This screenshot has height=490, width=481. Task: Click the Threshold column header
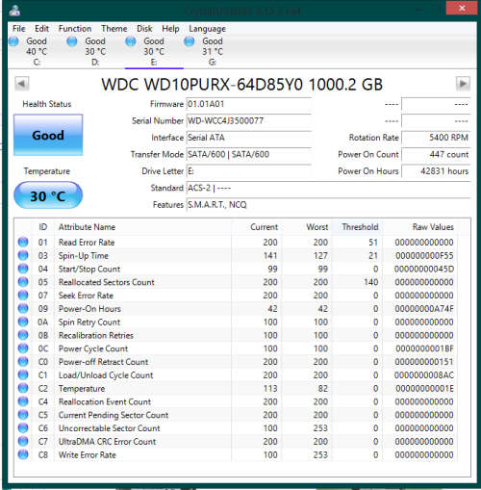(x=357, y=227)
